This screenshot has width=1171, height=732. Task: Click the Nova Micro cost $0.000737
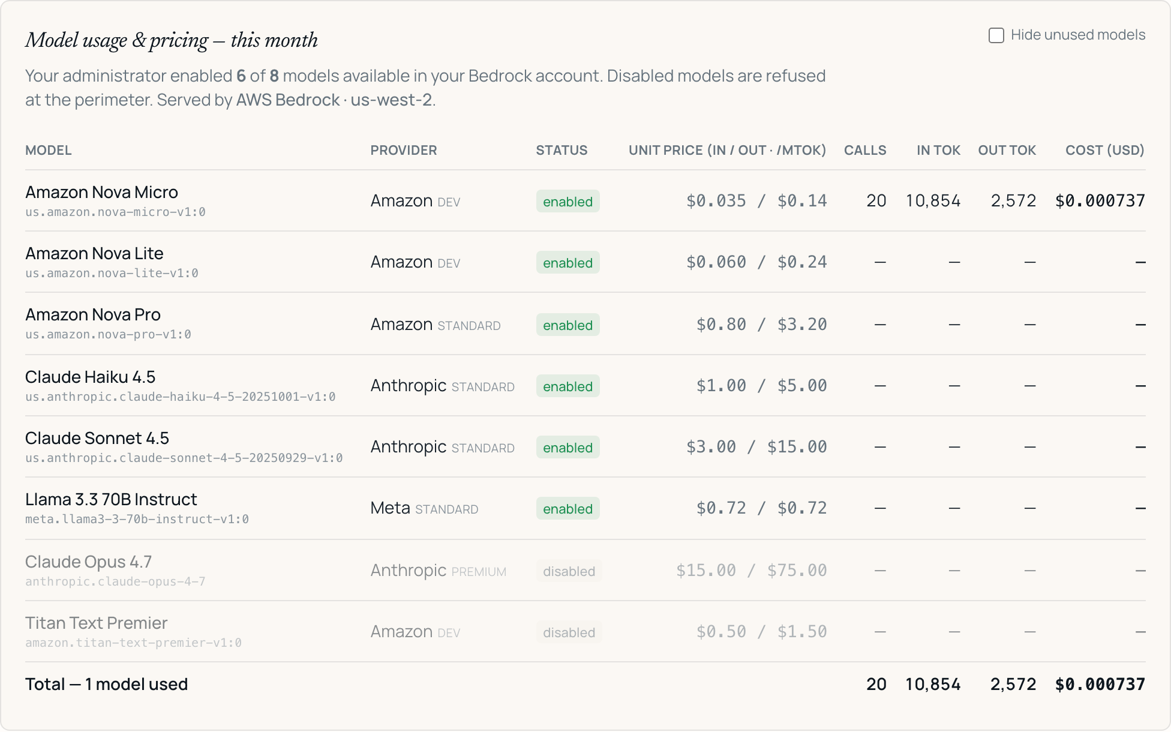click(x=1100, y=201)
